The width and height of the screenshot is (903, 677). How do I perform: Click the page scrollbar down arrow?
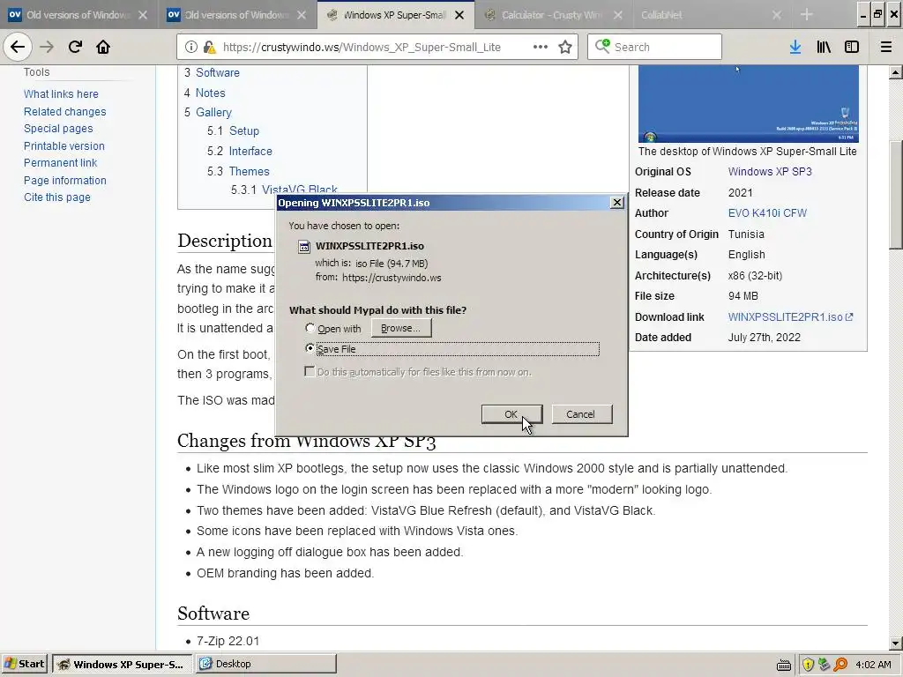click(895, 643)
